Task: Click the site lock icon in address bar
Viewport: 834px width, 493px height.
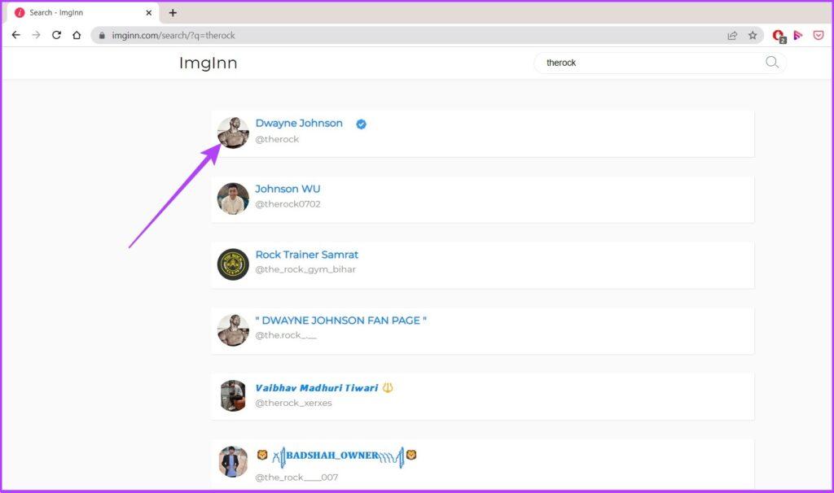Action: coord(102,36)
